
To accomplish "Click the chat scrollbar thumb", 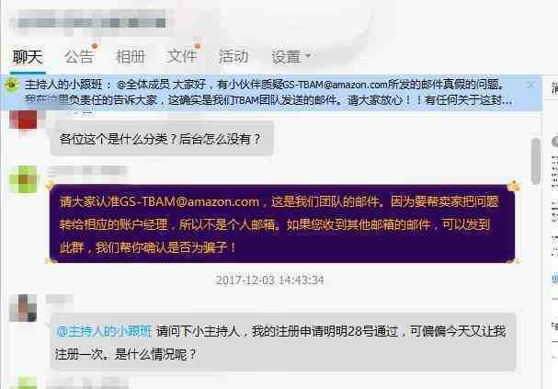I will pyautogui.click(x=535, y=161).
